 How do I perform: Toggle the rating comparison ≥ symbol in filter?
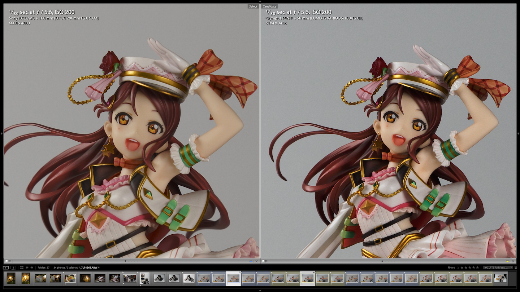(458, 267)
